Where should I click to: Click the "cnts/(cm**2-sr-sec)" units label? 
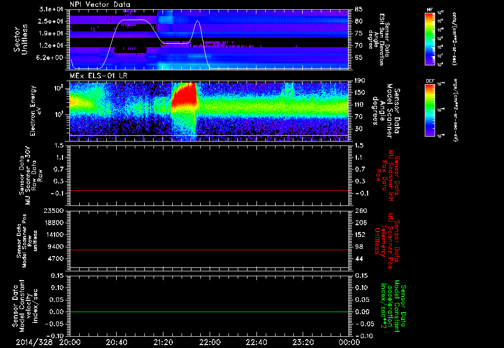point(454,39)
